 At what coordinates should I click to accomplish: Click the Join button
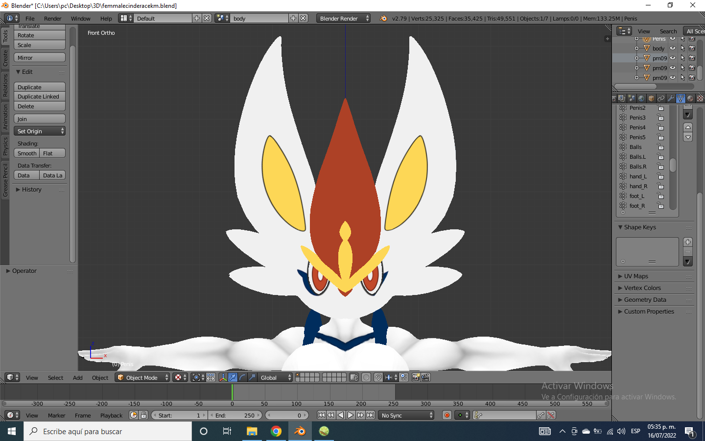40,119
